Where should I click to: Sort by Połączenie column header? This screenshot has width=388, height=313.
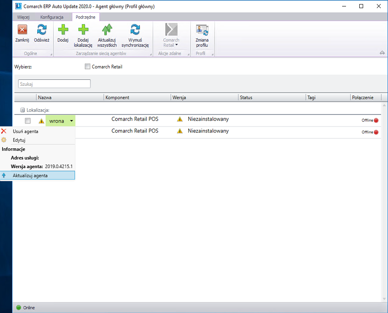click(366, 97)
